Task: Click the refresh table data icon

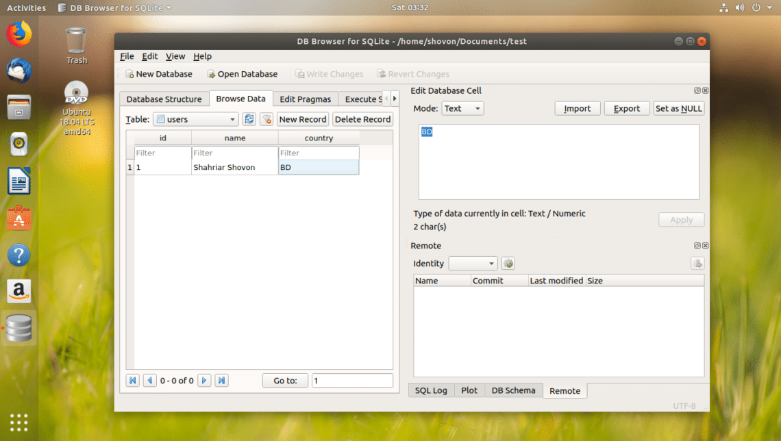Action: point(249,119)
